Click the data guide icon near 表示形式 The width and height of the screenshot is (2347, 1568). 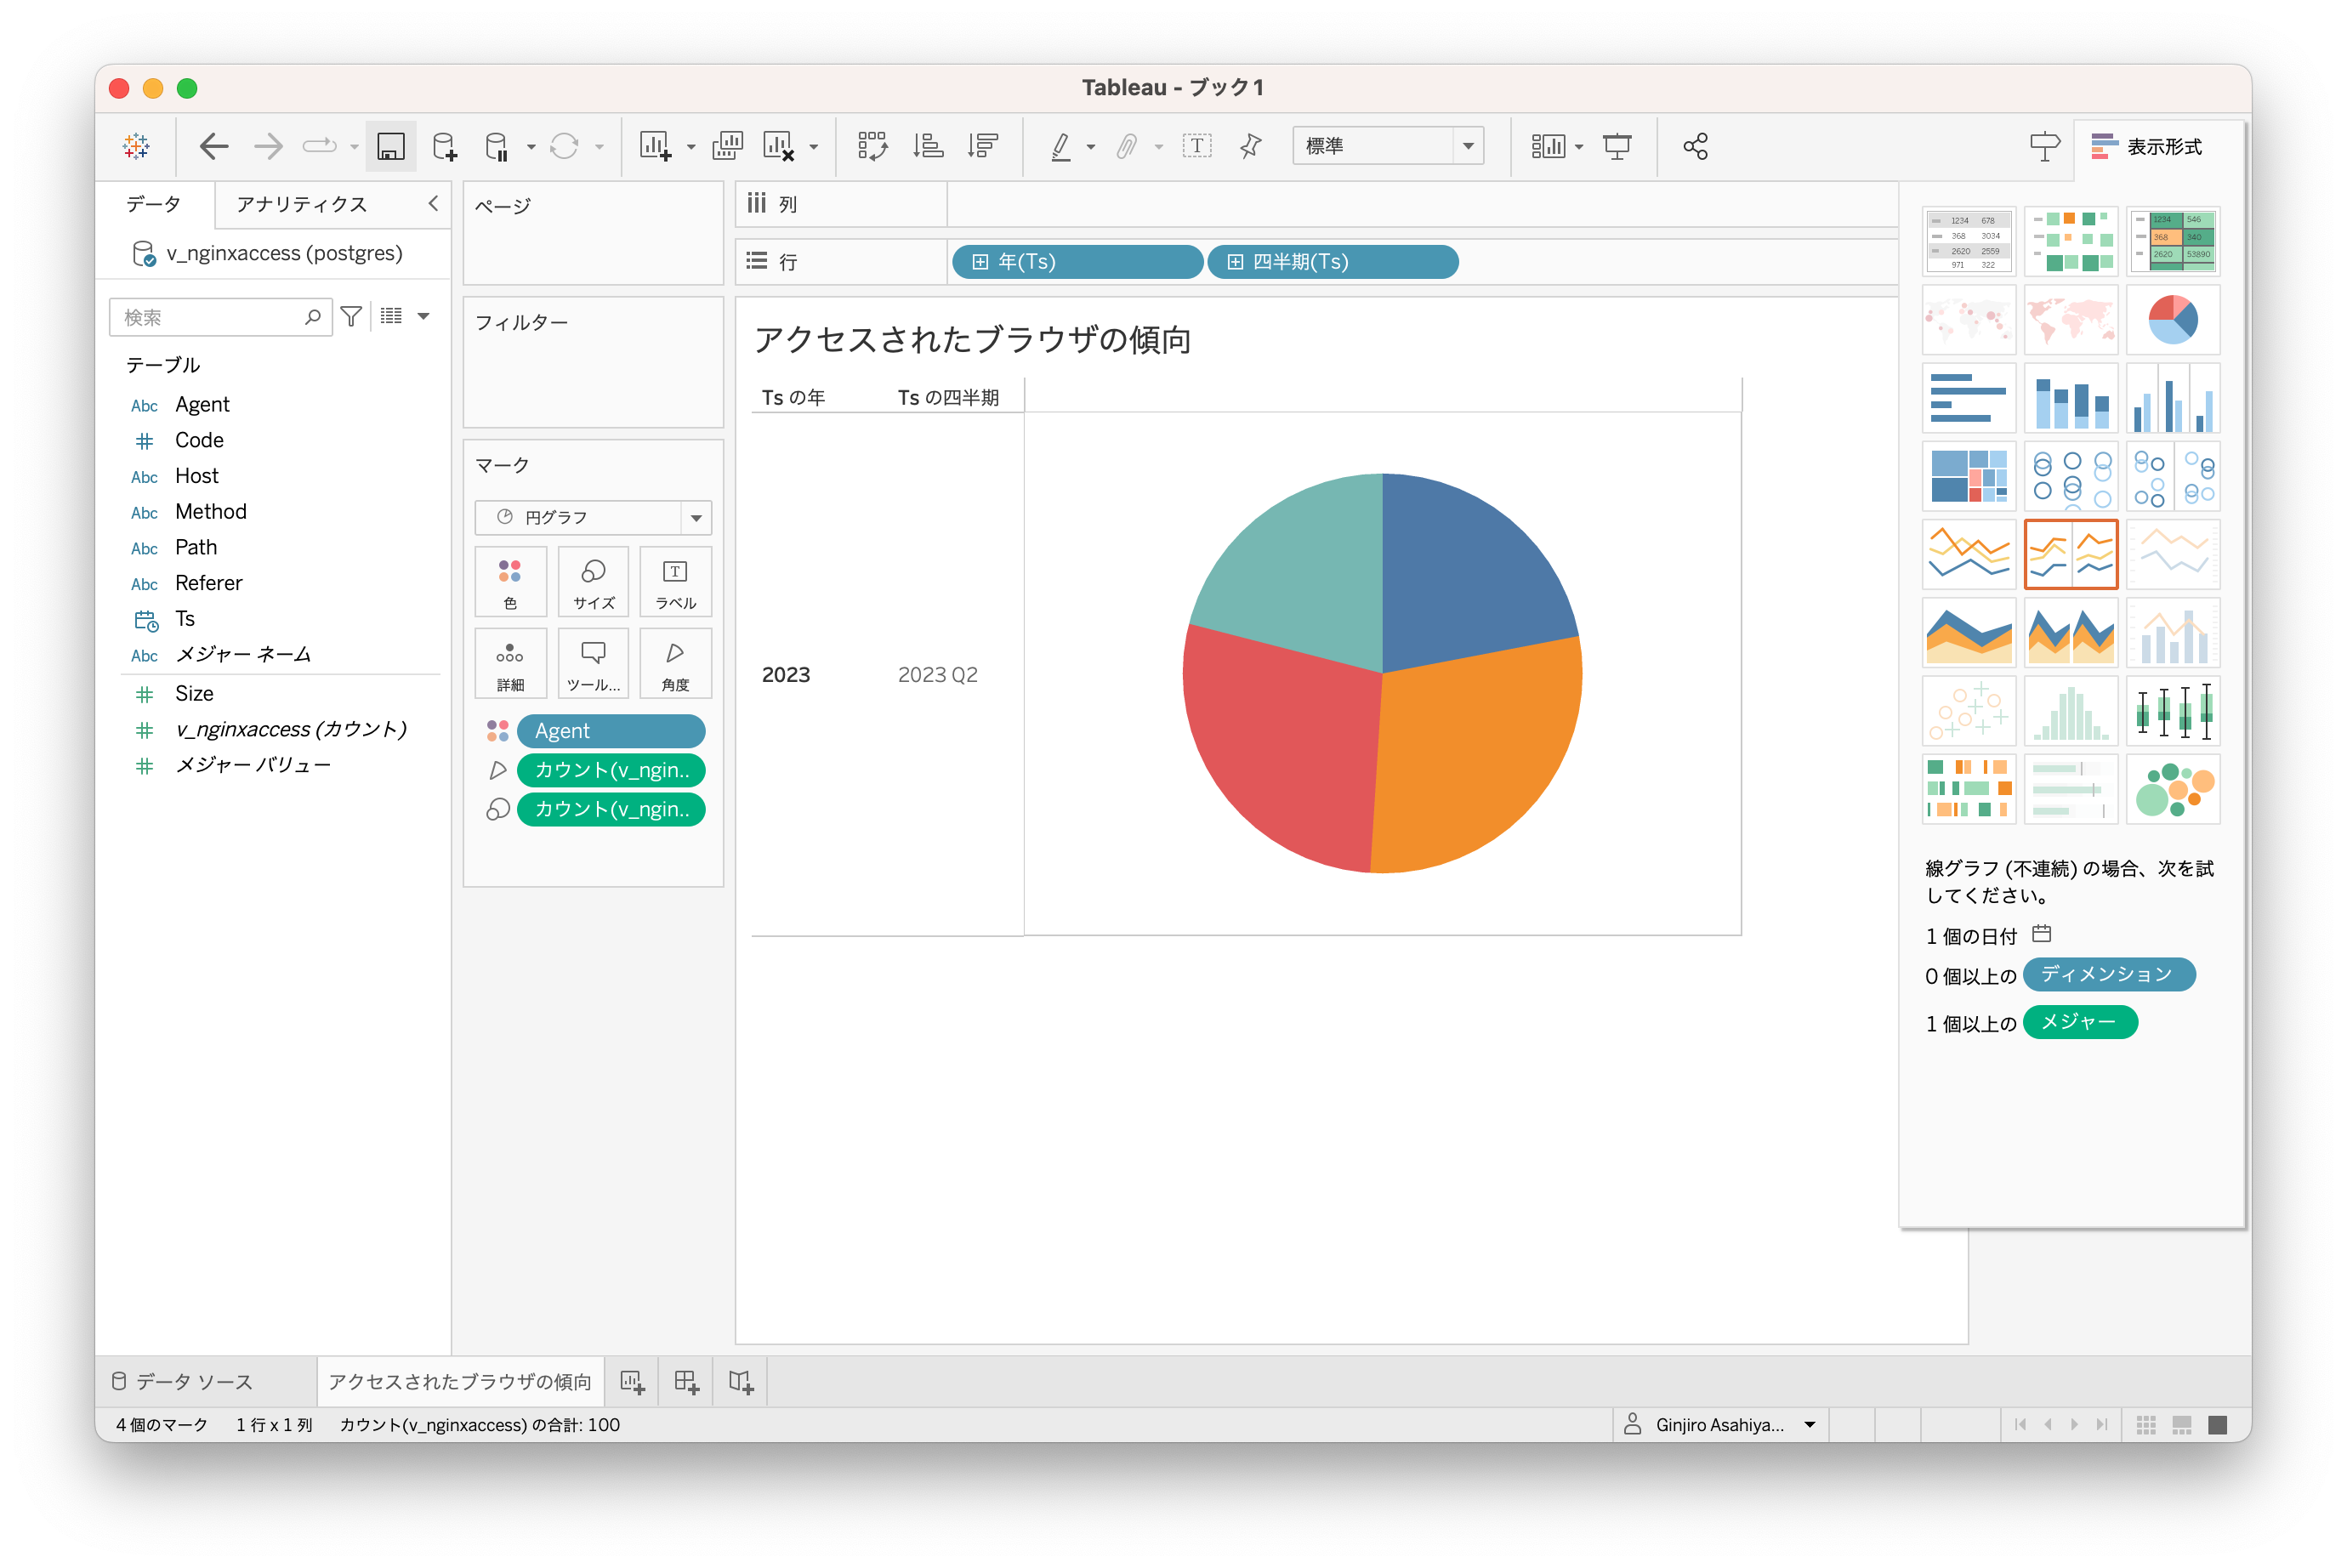click(x=2044, y=146)
